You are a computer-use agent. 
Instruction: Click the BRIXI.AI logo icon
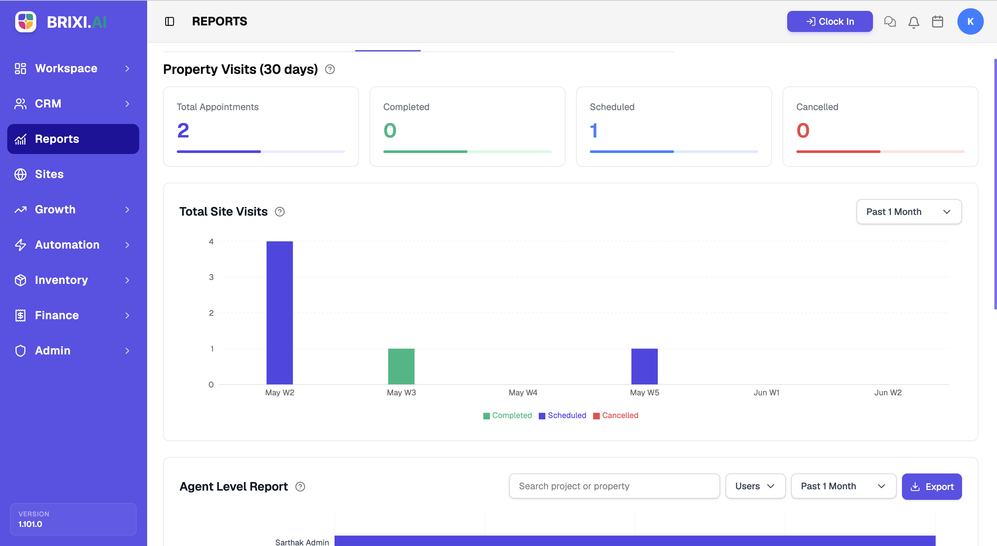(25, 22)
